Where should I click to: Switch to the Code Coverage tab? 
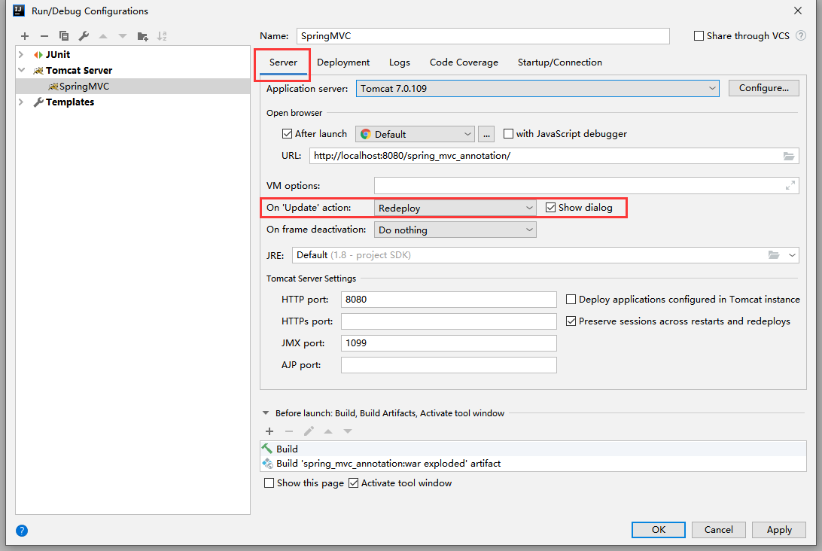[464, 62]
